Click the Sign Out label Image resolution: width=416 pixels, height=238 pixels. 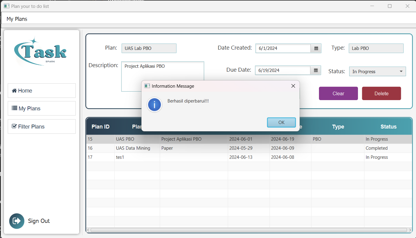[x=39, y=221]
